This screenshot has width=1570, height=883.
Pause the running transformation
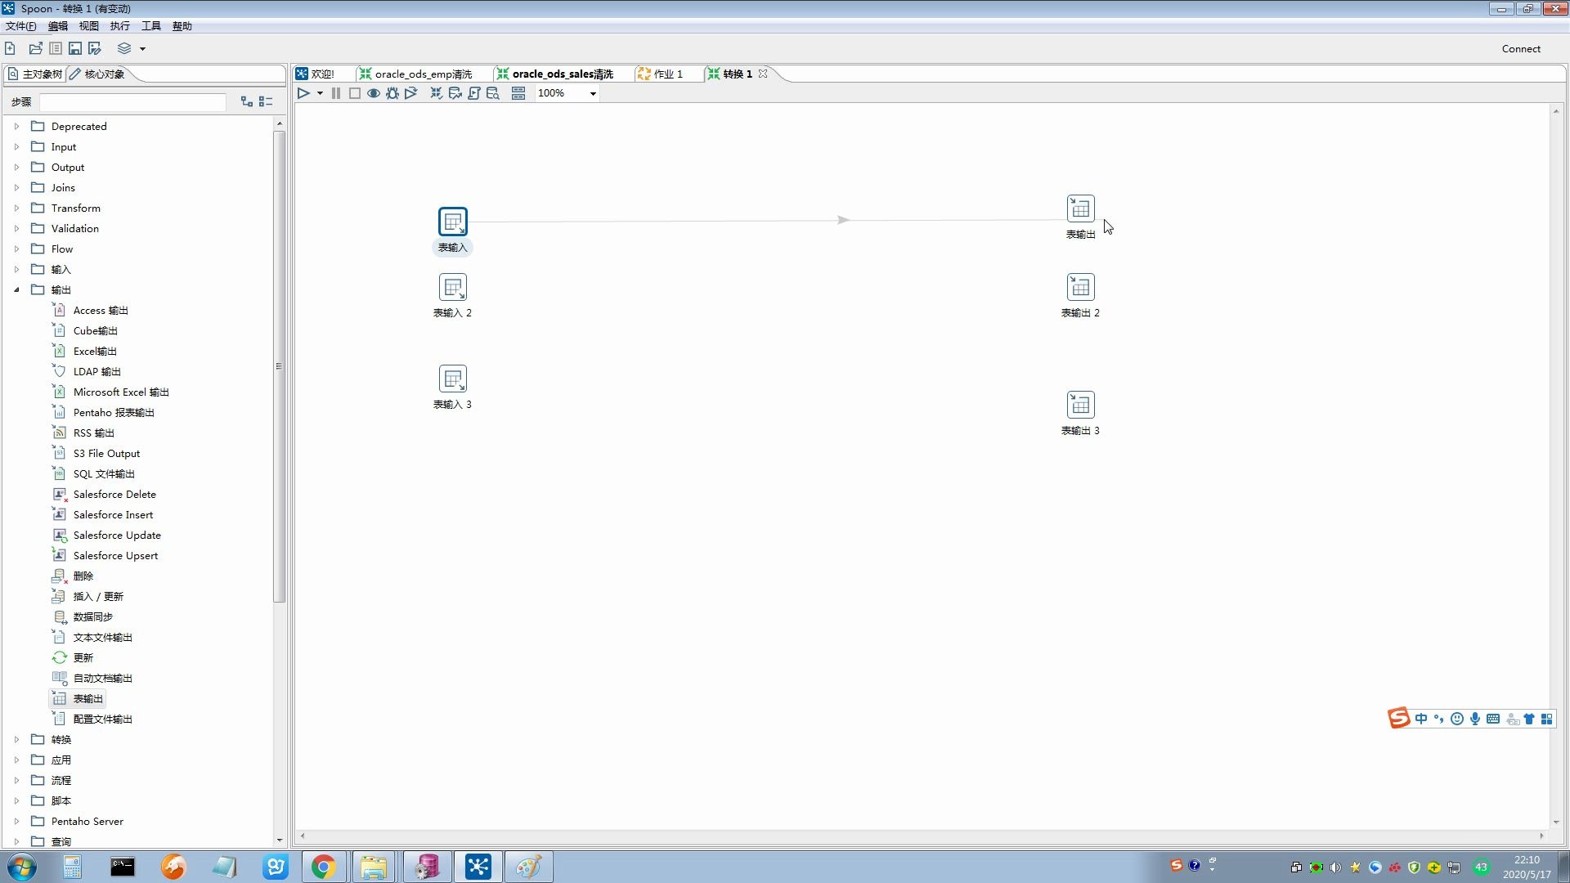[336, 93]
